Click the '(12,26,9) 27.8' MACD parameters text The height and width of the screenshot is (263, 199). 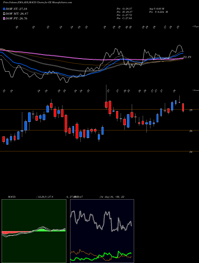click(45, 196)
